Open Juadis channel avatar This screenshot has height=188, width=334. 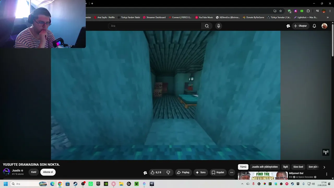[6, 172]
